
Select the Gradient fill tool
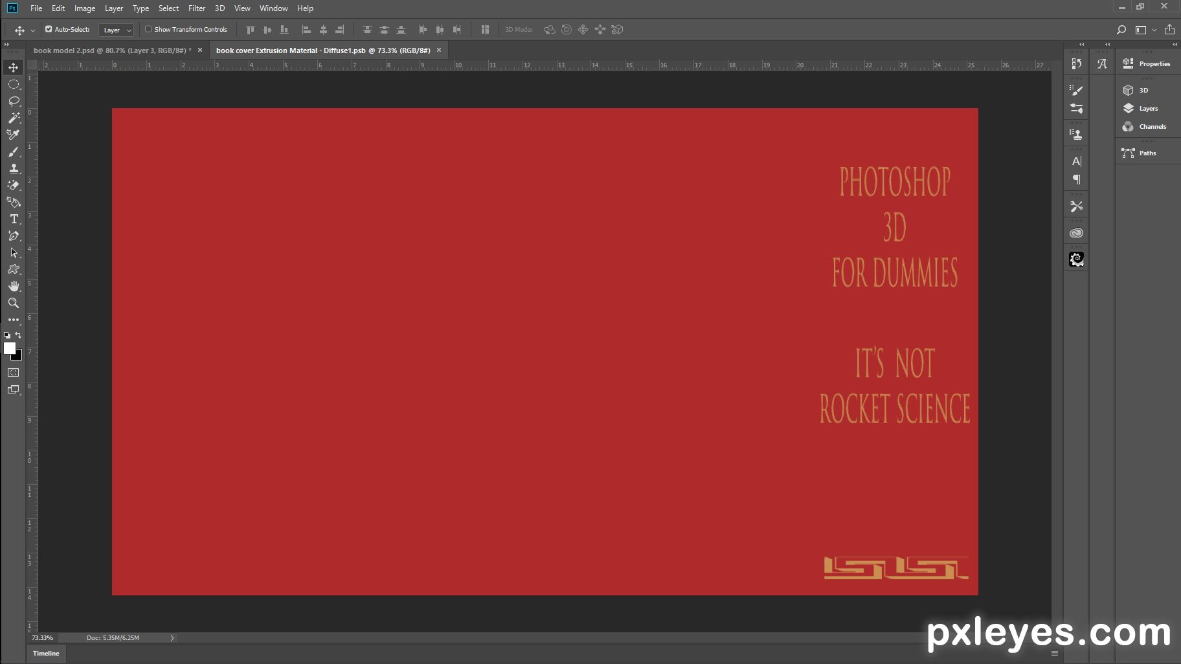tap(14, 202)
